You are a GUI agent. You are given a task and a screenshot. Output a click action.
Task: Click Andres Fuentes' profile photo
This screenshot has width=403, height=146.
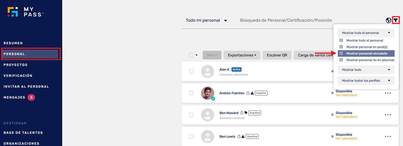(x=208, y=93)
